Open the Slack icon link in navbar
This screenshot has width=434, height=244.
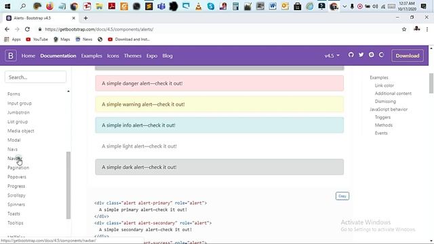coord(372,55)
